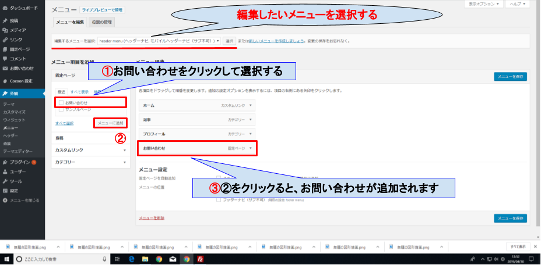The height and width of the screenshot is (265, 541).
Task: Collapse sidebar with メニューを閉じる
Action: (22, 200)
